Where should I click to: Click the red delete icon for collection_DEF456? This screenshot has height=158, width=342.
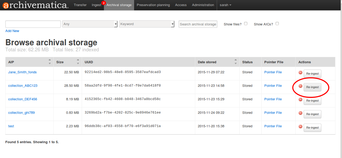300,100
